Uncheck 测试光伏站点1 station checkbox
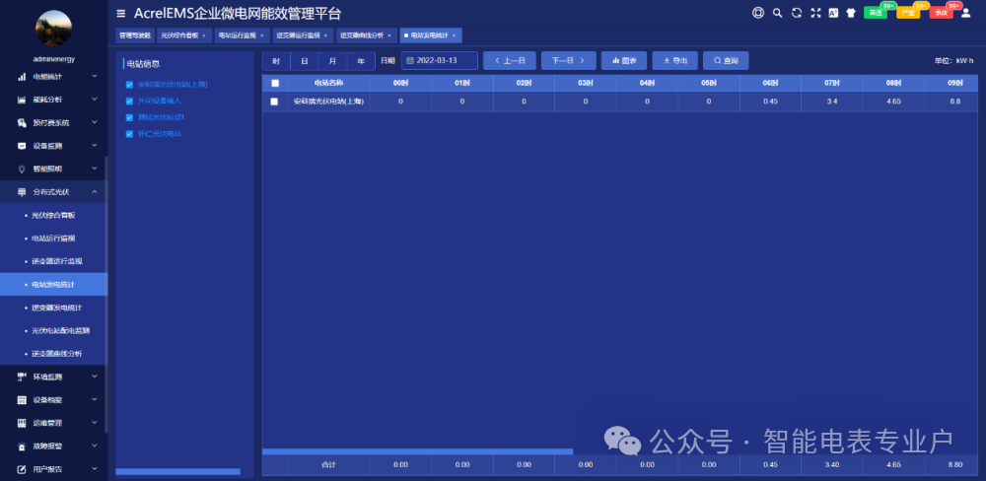This screenshot has height=481, width=986. click(129, 117)
